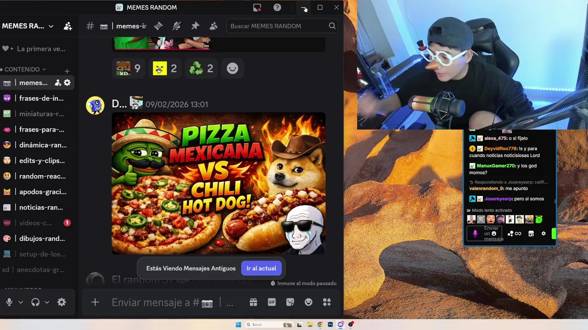Go to the noticias-ran... channel
This screenshot has width=588, height=330.
(x=37, y=207)
